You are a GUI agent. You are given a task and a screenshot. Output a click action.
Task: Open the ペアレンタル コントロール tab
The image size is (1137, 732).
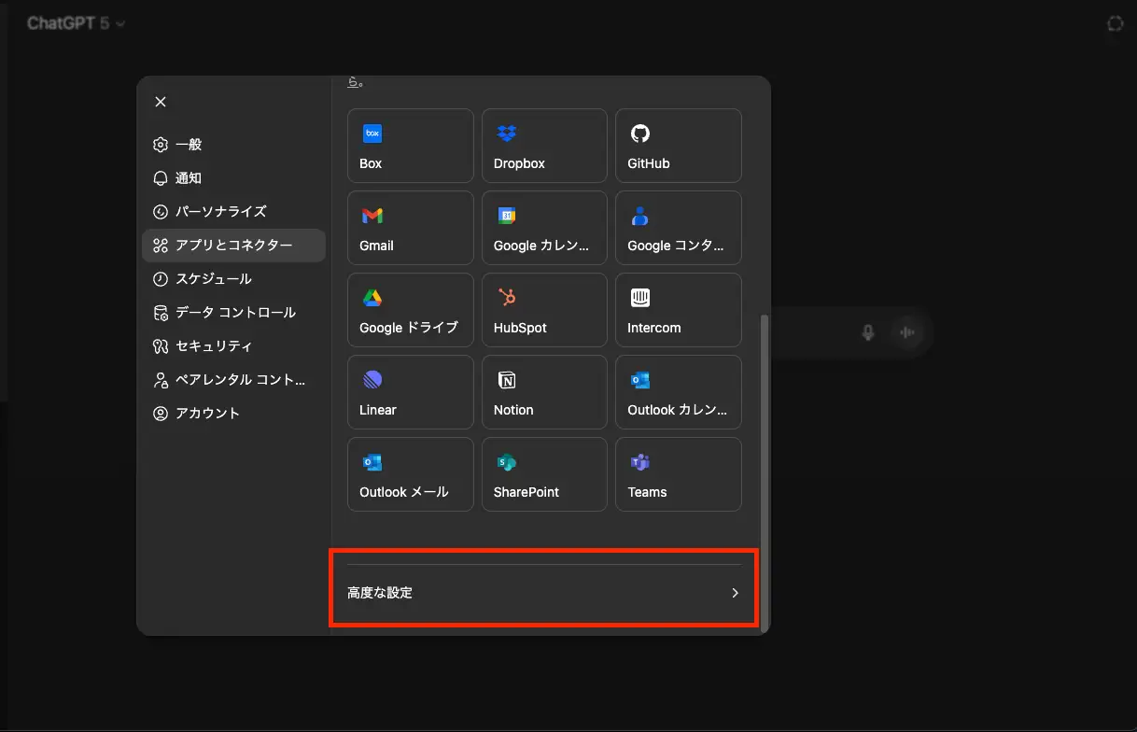[x=233, y=380]
